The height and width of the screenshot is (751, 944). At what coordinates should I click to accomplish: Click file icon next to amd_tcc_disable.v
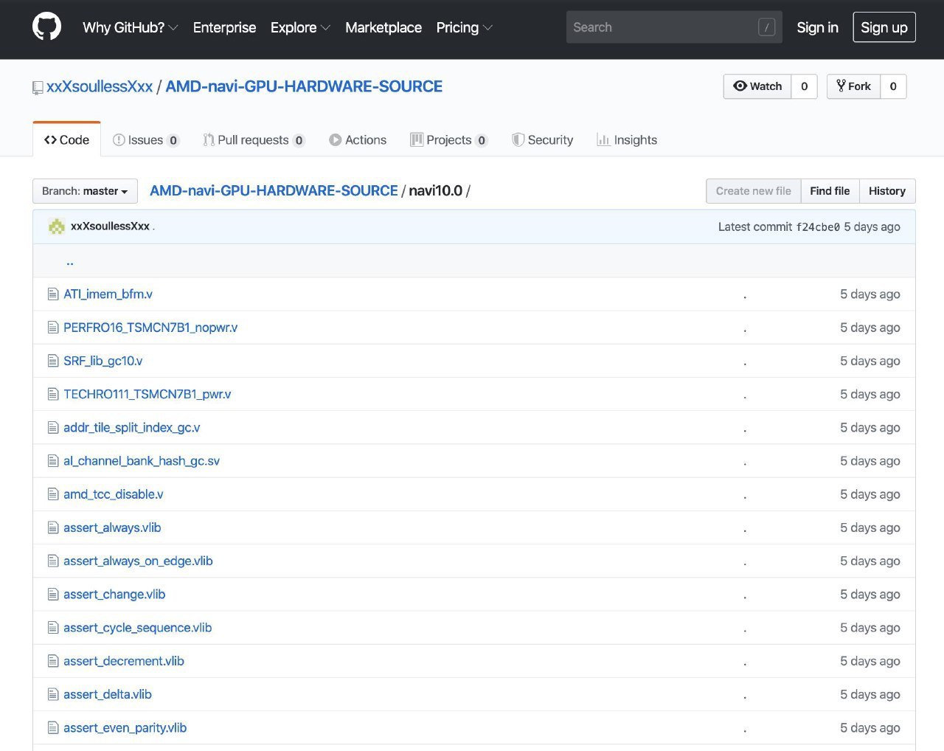point(53,494)
